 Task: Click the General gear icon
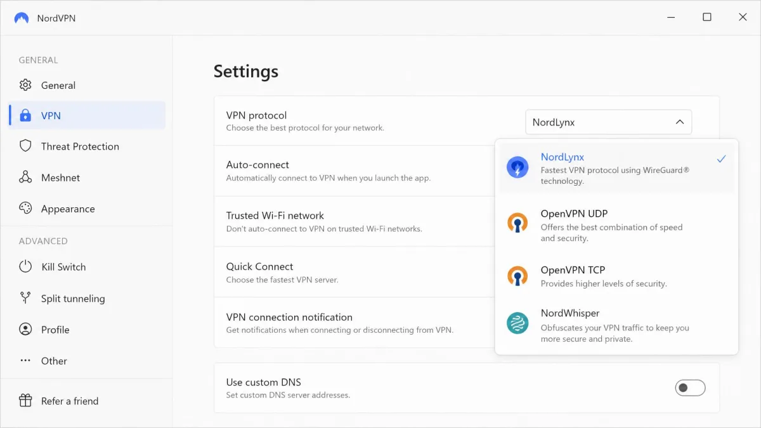click(25, 85)
